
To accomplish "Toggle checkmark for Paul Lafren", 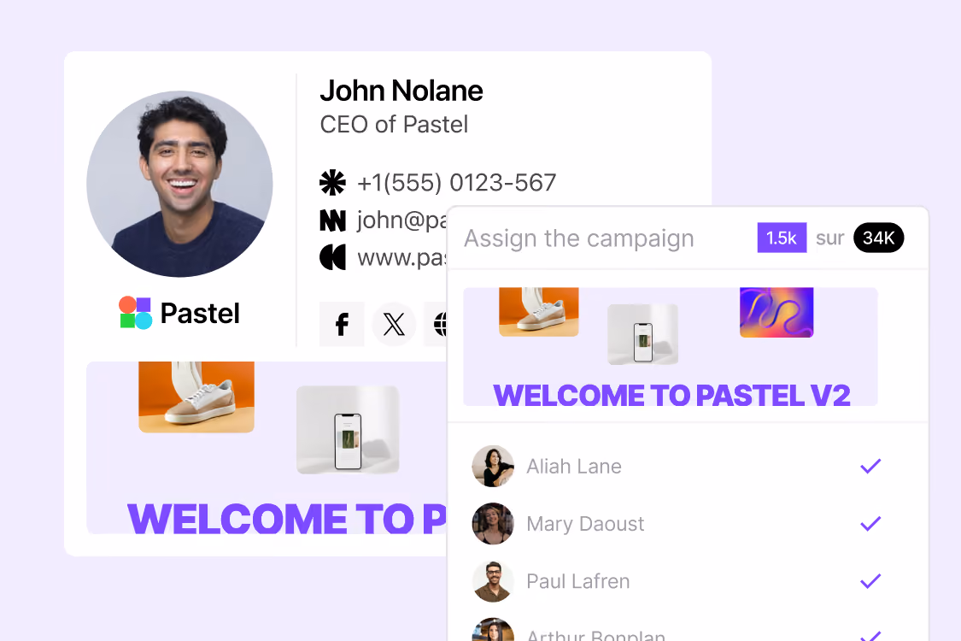I will pyautogui.click(x=870, y=581).
